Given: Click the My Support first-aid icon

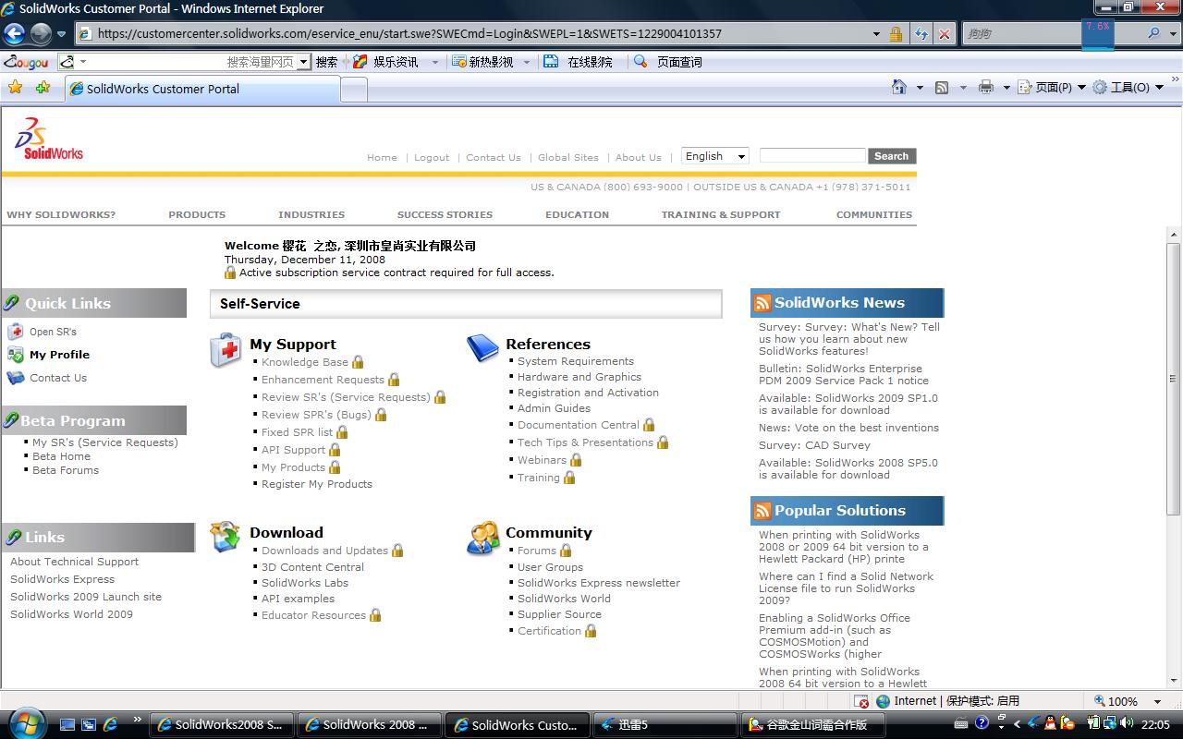Looking at the screenshot, I should tap(226, 351).
